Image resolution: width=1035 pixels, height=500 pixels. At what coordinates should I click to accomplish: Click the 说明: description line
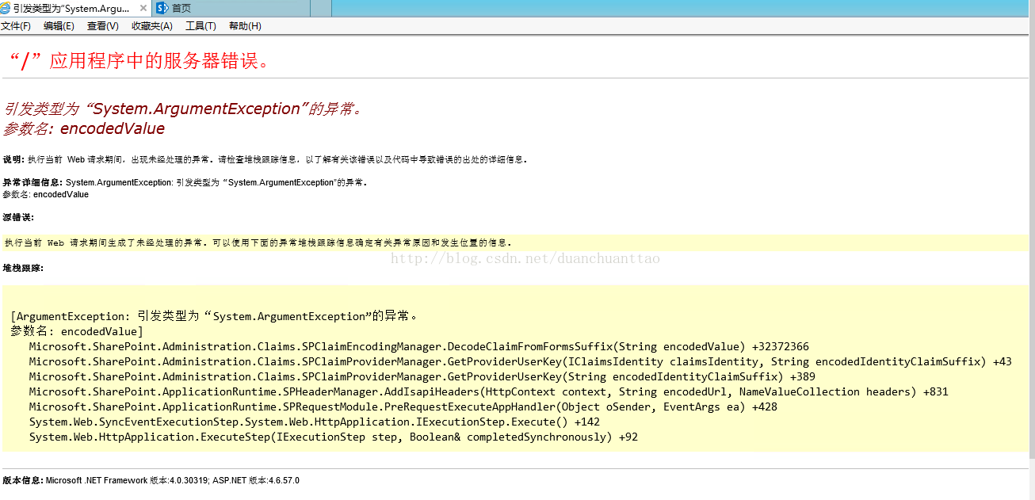coord(265,159)
